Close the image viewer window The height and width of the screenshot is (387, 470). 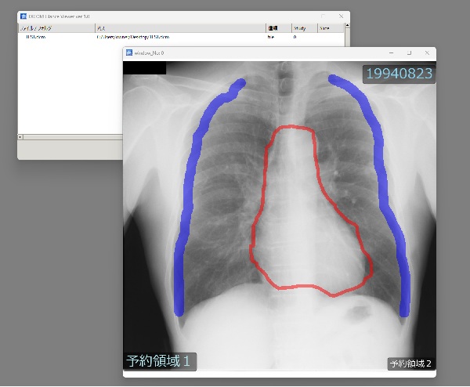point(427,52)
